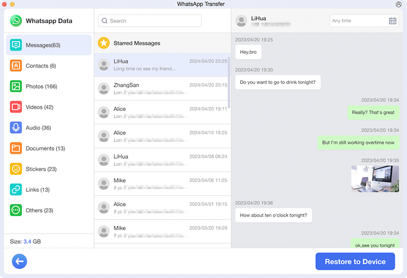
Task: Open Starred Messages row
Action: coord(162,43)
